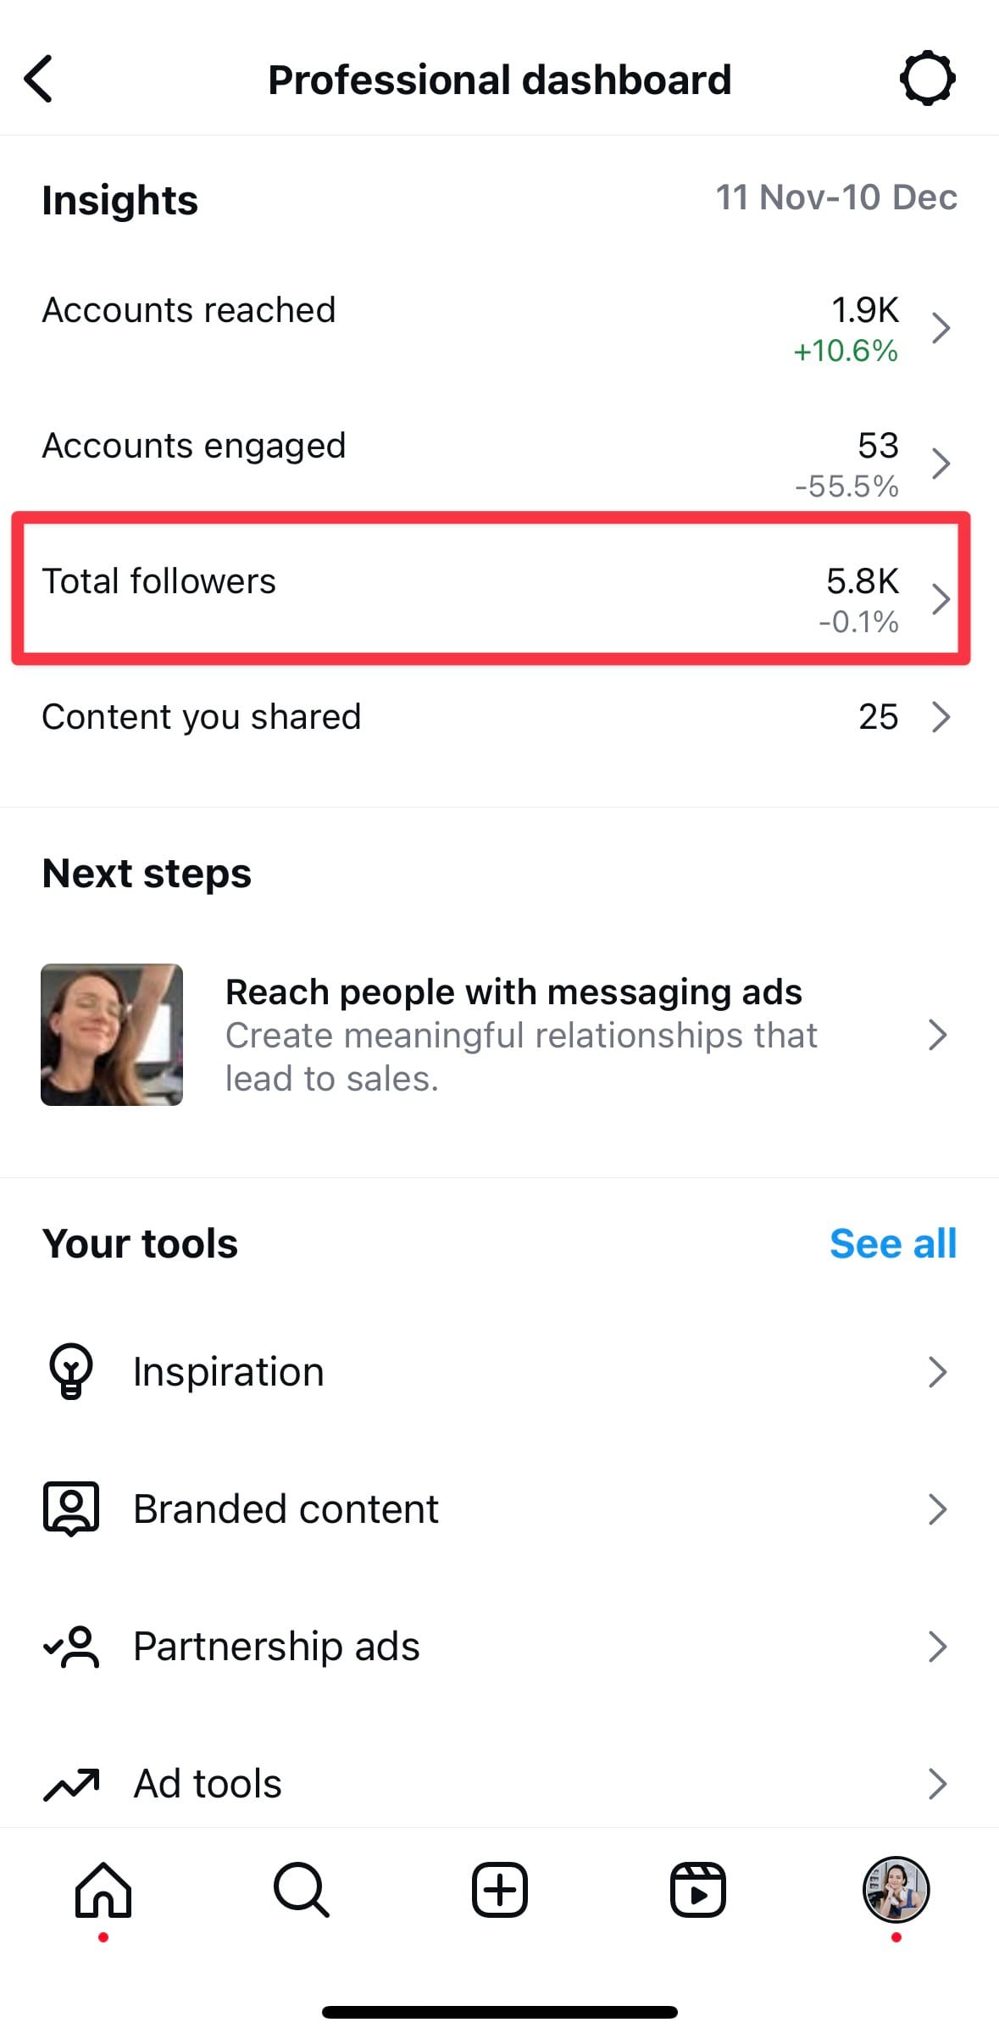999x2039 pixels.
Task: Expand Content you shared chevron
Action: tap(940, 717)
